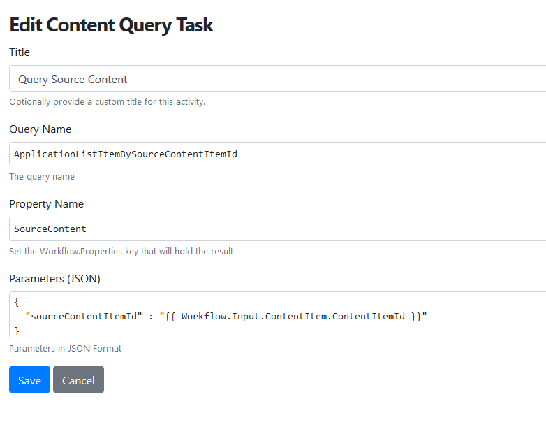Click the Property Name label
This screenshot has height=448, width=546.
point(46,204)
